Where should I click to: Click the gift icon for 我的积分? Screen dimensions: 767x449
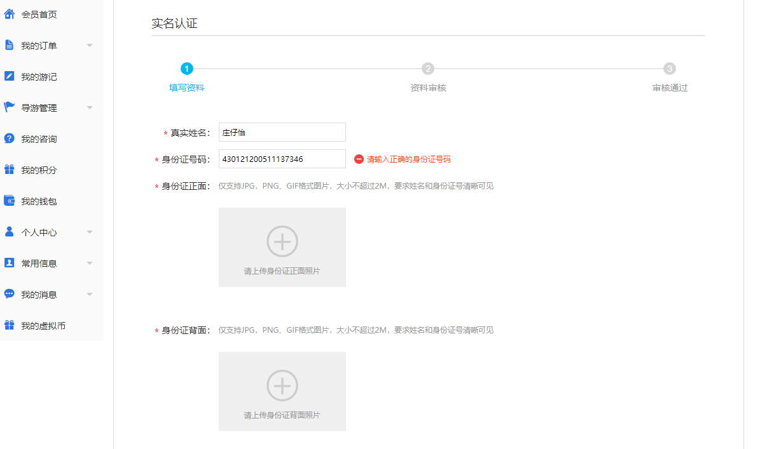tap(10, 170)
